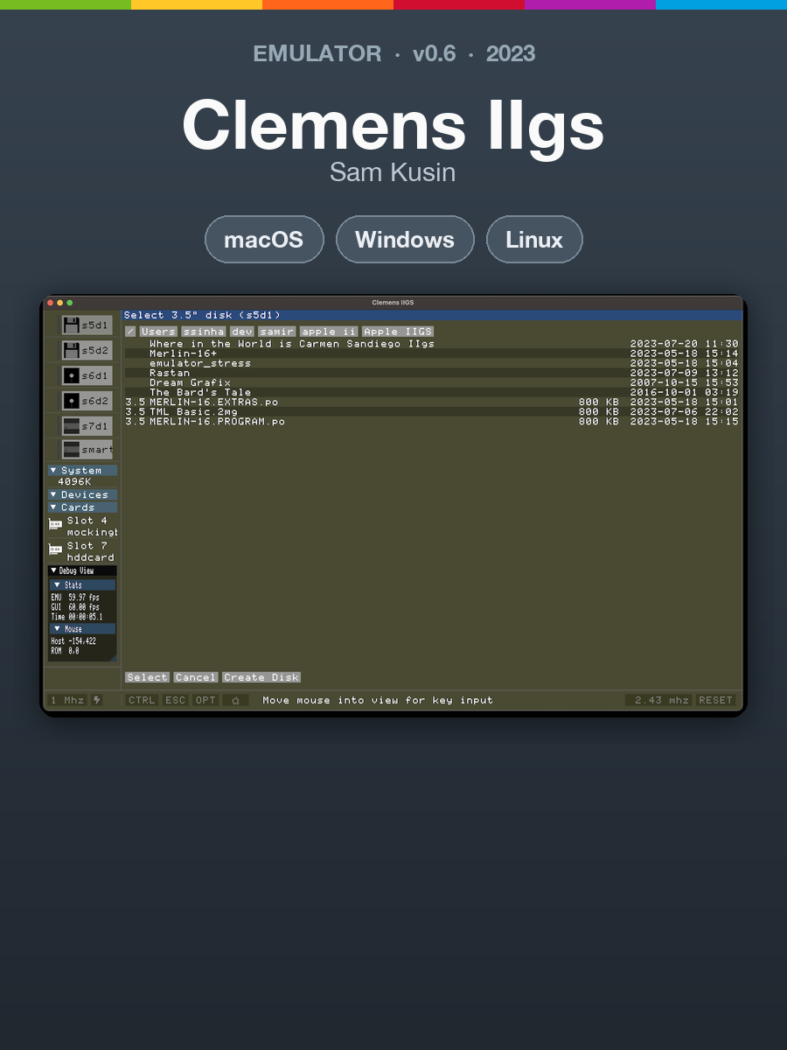Toggle the CTRL key modifier
Viewport: 787px width, 1050px height.
tap(142, 700)
